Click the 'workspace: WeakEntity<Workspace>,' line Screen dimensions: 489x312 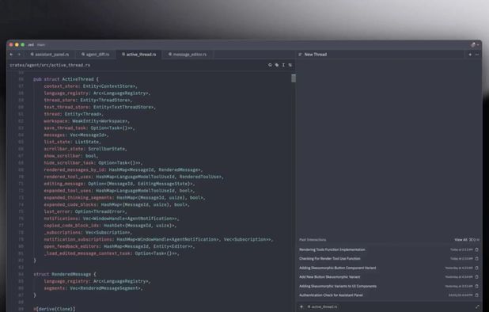tap(87, 121)
